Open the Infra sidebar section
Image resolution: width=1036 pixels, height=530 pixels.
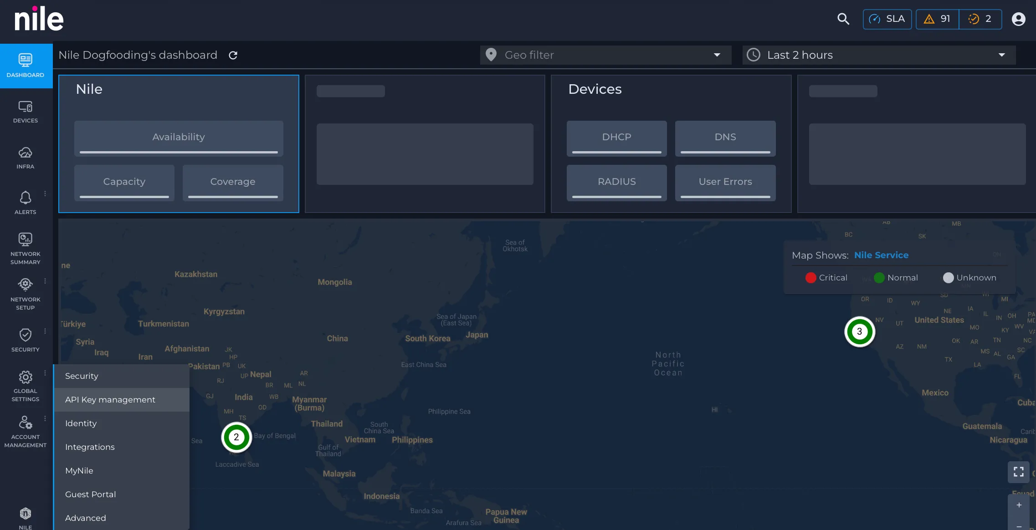point(26,158)
